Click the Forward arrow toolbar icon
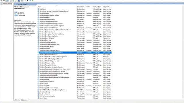Image resolution: width=184 pixels, height=103 pixels. click(4, 1)
